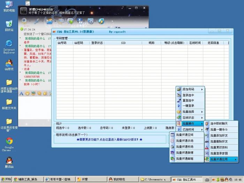The width and height of the screenshot is (244, 183).
Task: Start voice call via microphone icon in QQ chat
Action: [x=37, y=21]
